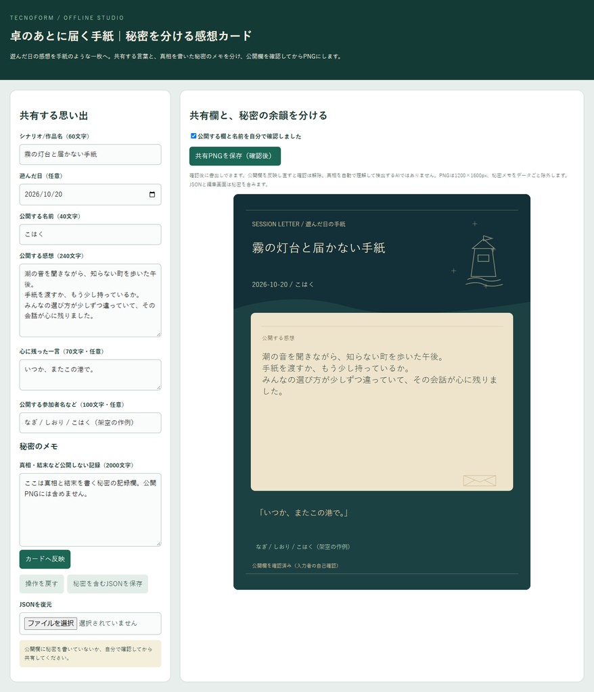Uncheck the 公開する欄と名前を自分で確認しました checkbox

[x=193, y=136]
